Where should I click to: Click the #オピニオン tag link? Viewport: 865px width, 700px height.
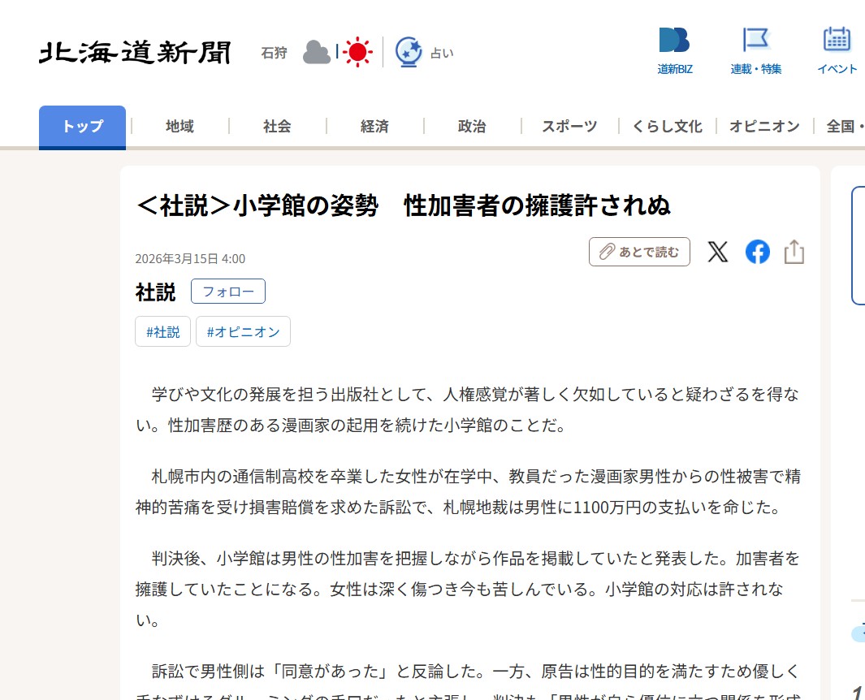pos(243,332)
